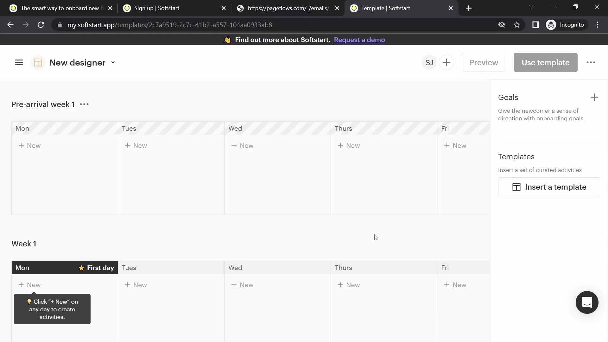Add new activity on Week 1 Friday
The height and width of the screenshot is (342, 608).
coord(455,285)
